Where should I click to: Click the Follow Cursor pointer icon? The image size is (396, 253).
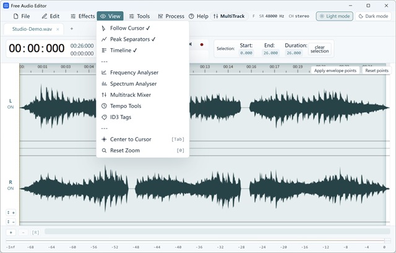tap(104, 28)
